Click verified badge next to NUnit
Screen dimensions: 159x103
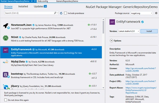tap(20, 37)
